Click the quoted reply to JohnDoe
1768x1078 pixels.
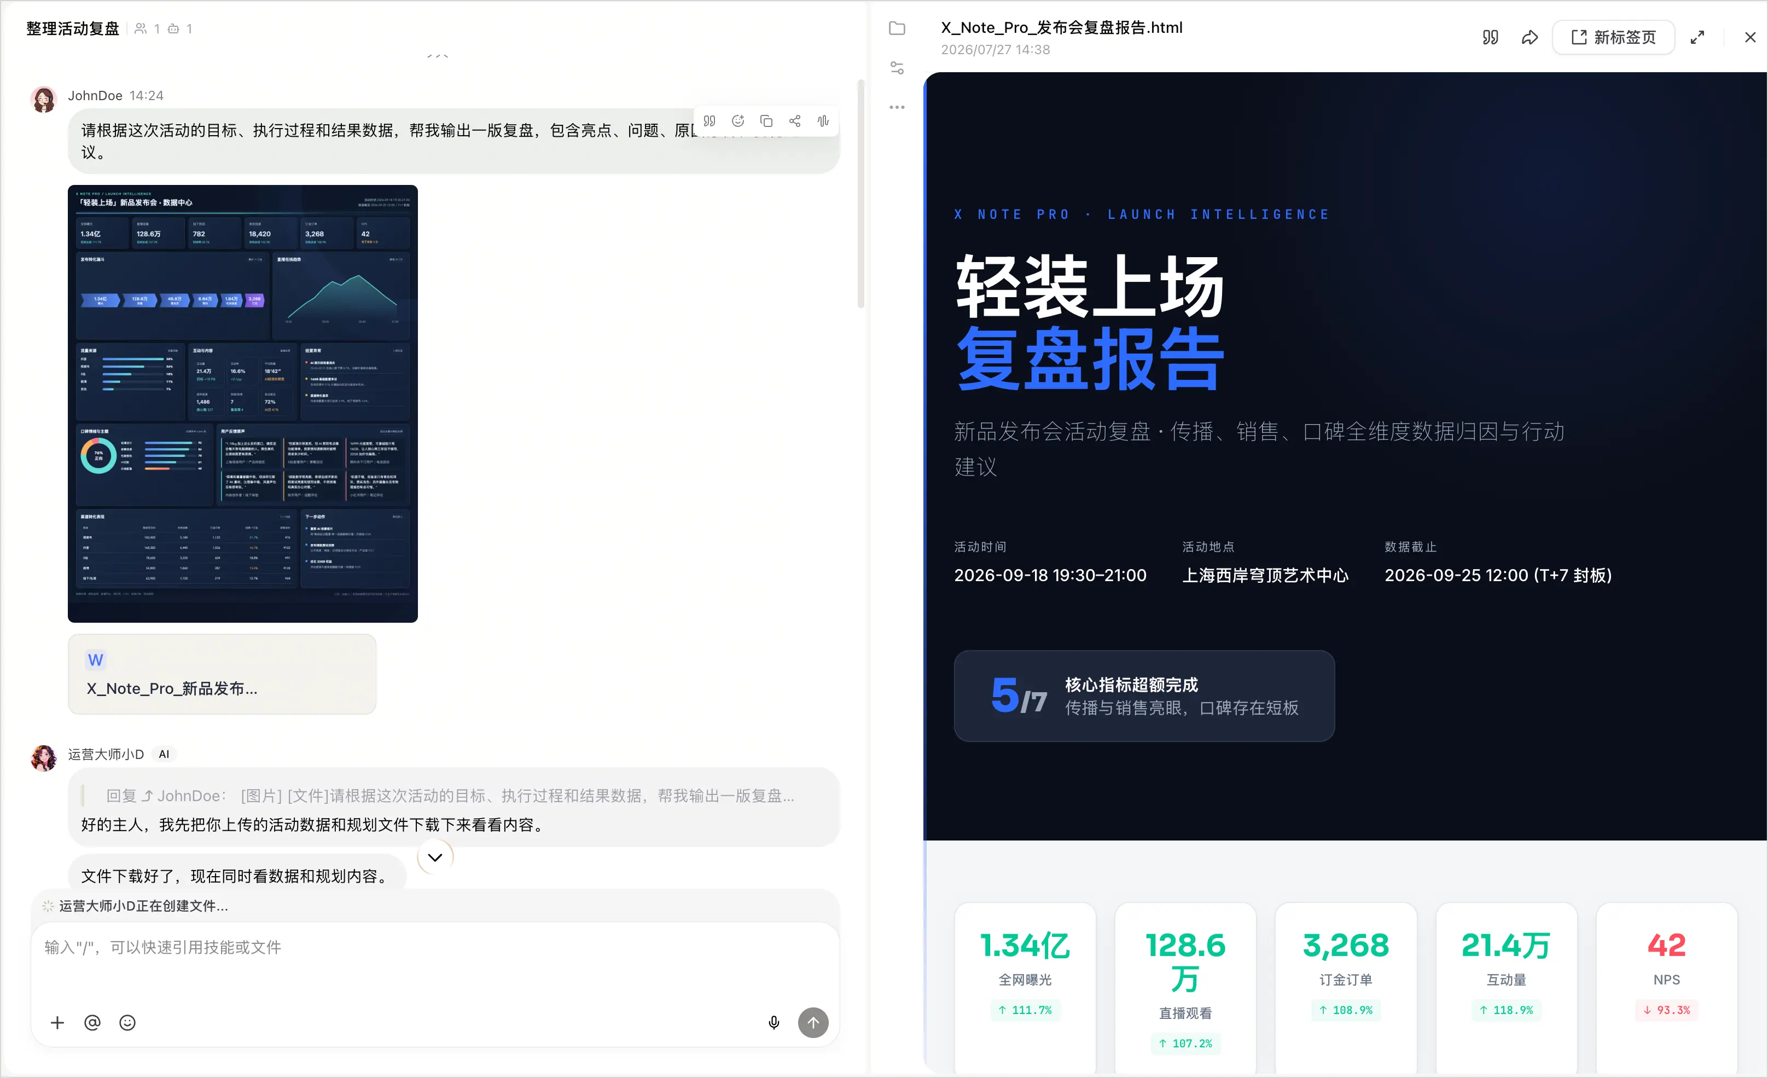click(x=450, y=796)
